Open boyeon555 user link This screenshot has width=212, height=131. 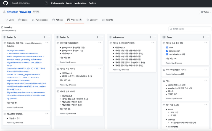click(x=179, y=74)
